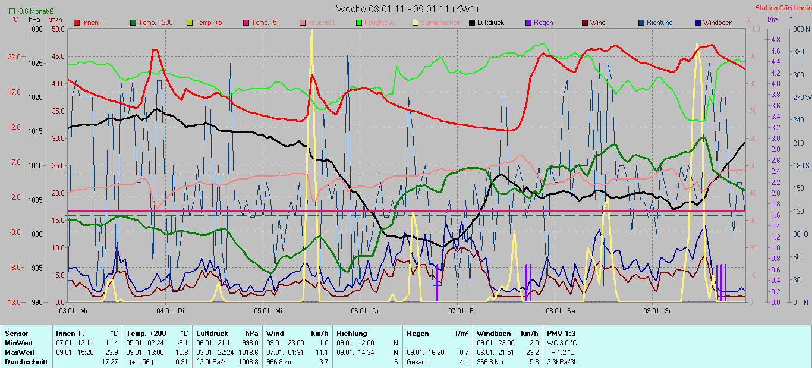Click the 06.01. Do date label

[x=365, y=310]
